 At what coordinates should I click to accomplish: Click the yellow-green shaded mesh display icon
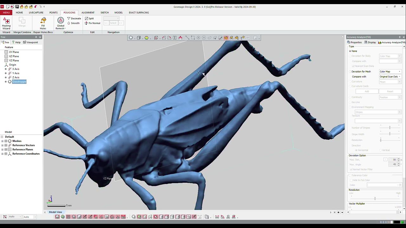pyautogui.click(x=147, y=38)
